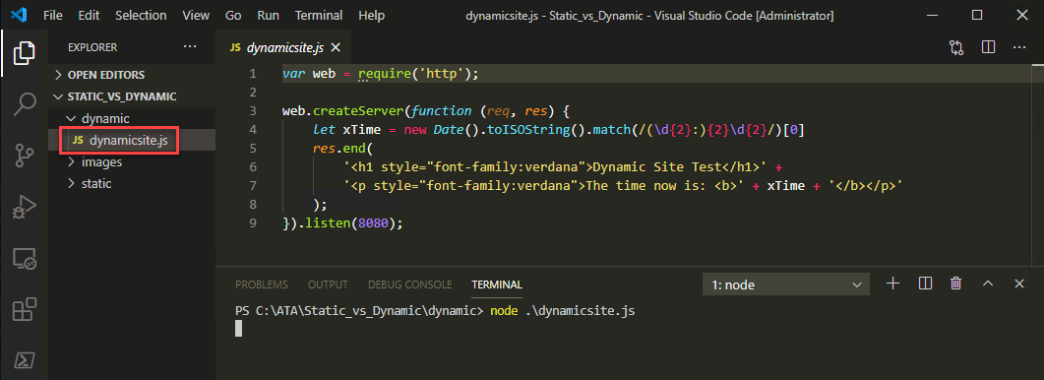
Task: Expand the images folder
Action: (x=132, y=162)
